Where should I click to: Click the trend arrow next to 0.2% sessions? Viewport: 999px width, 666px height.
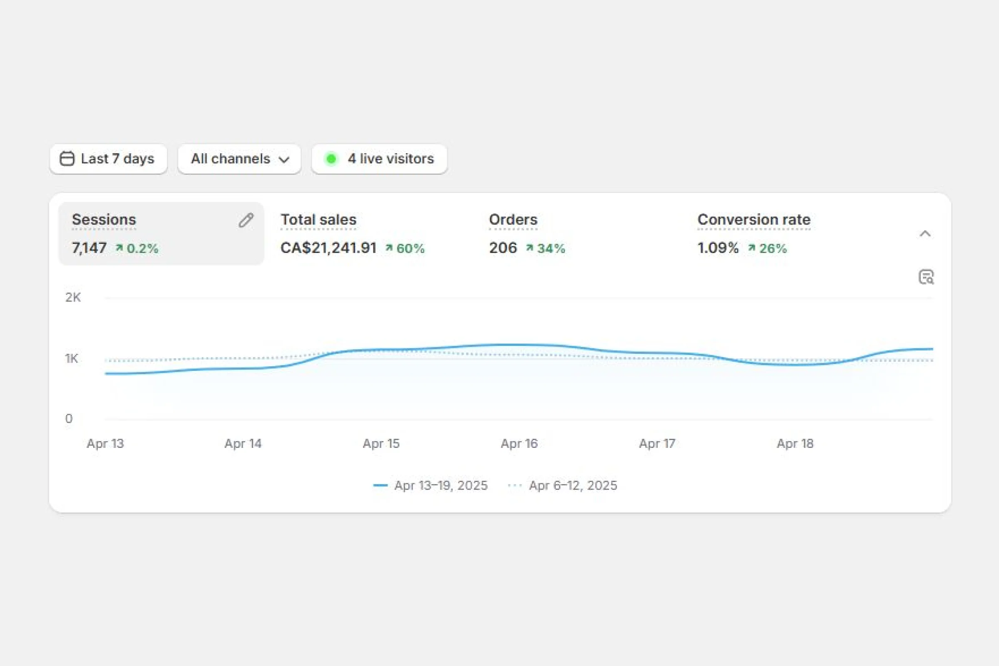pos(119,248)
